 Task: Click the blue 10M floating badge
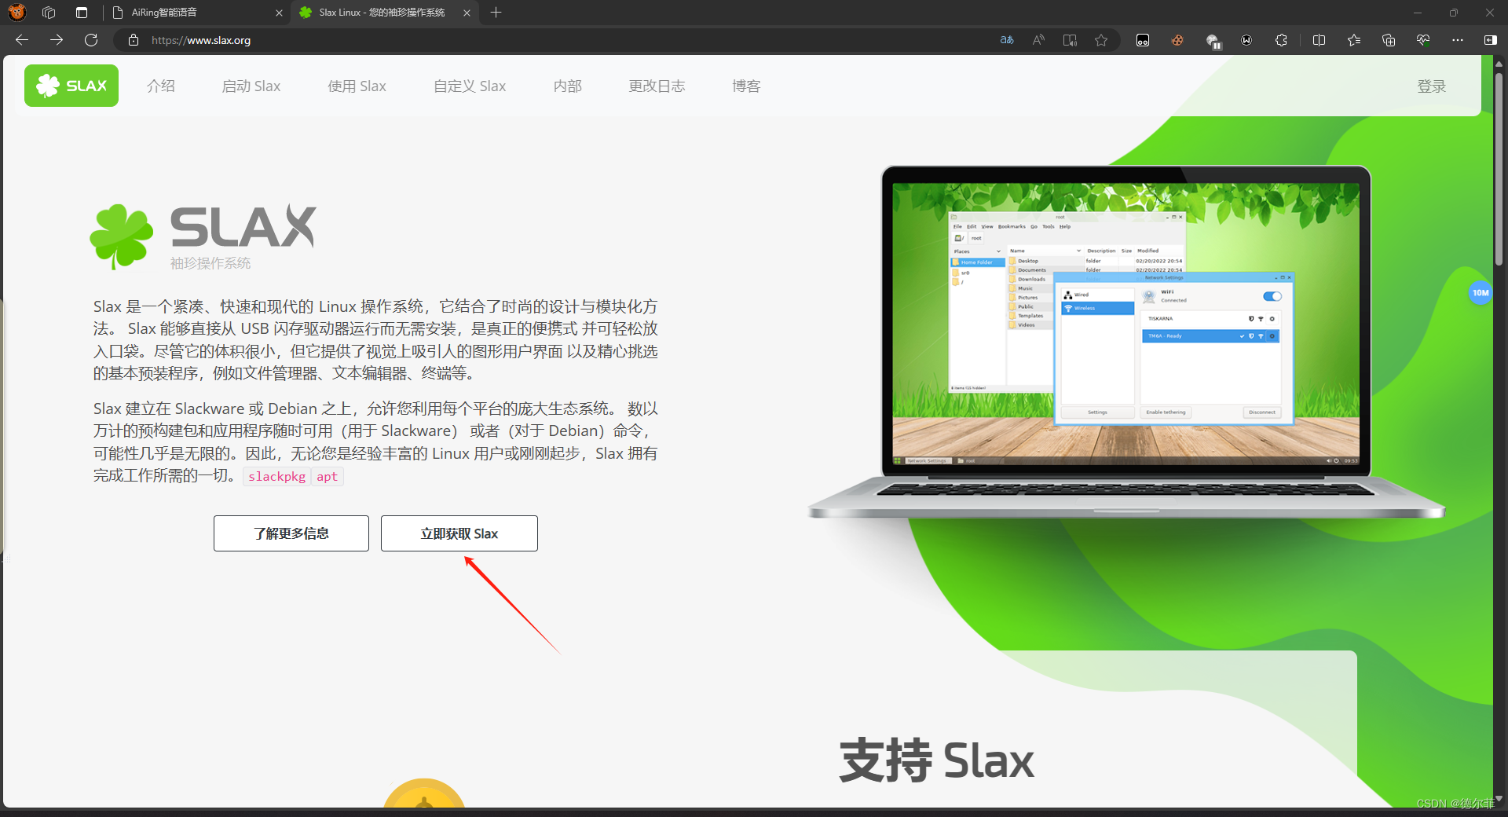[1481, 293]
